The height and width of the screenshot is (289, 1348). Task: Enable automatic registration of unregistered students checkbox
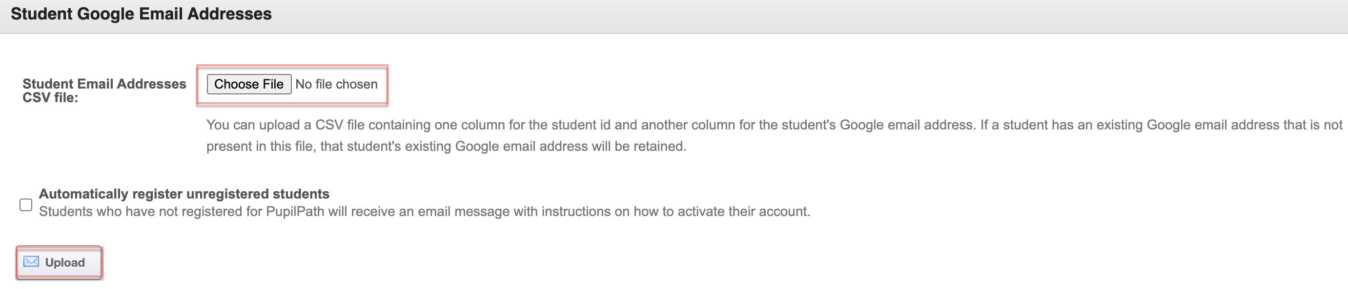pyautogui.click(x=26, y=204)
